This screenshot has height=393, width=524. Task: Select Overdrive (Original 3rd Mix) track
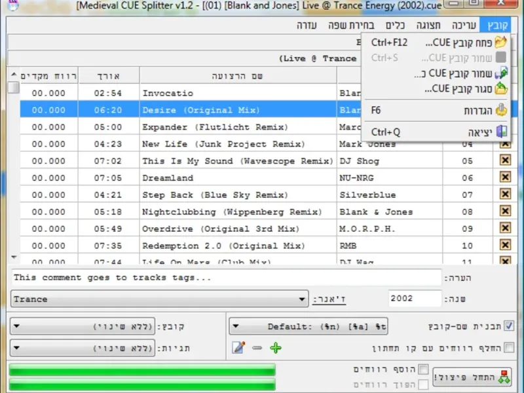tap(221, 229)
